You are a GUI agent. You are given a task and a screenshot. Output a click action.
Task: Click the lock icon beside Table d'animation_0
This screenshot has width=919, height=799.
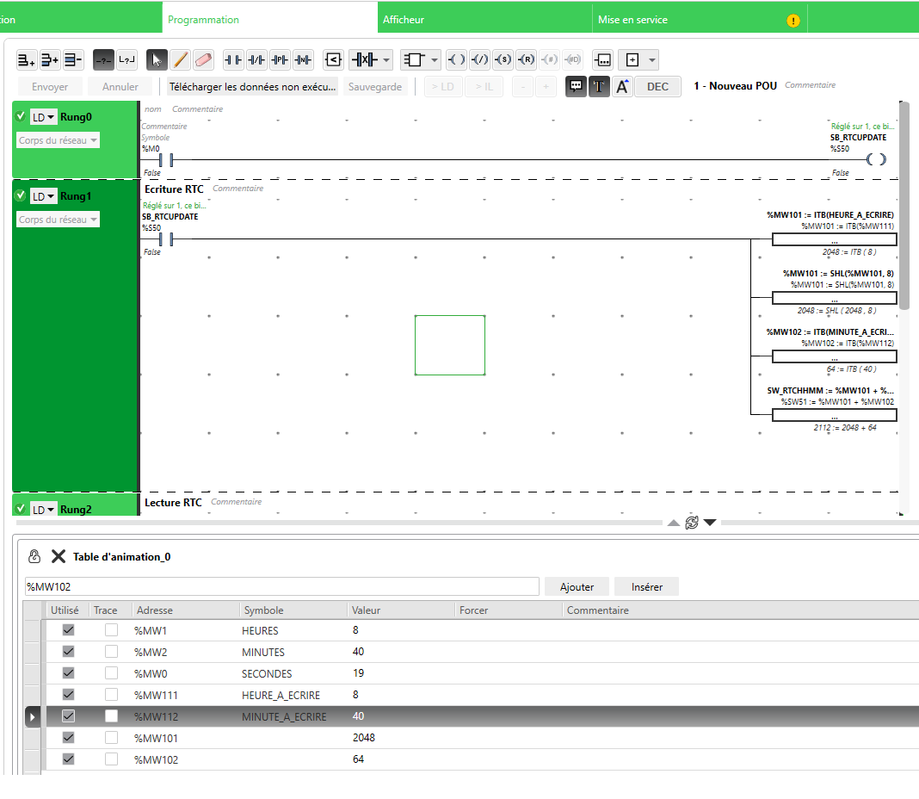pyautogui.click(x=35, y=556)
